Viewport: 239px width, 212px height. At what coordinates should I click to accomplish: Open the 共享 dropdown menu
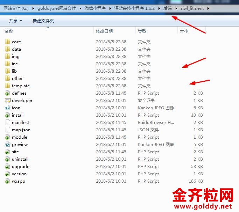15,21
